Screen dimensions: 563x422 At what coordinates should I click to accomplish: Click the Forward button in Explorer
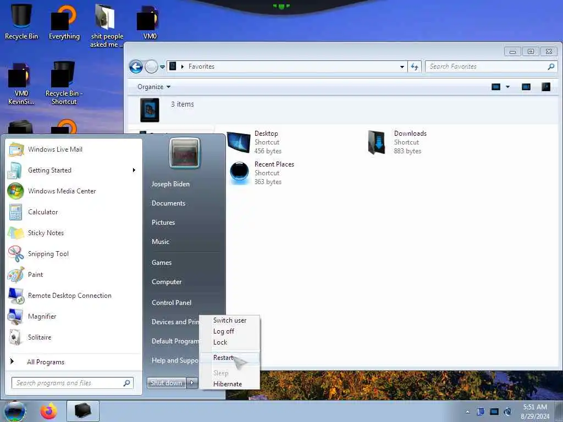(x=151, y=66)
